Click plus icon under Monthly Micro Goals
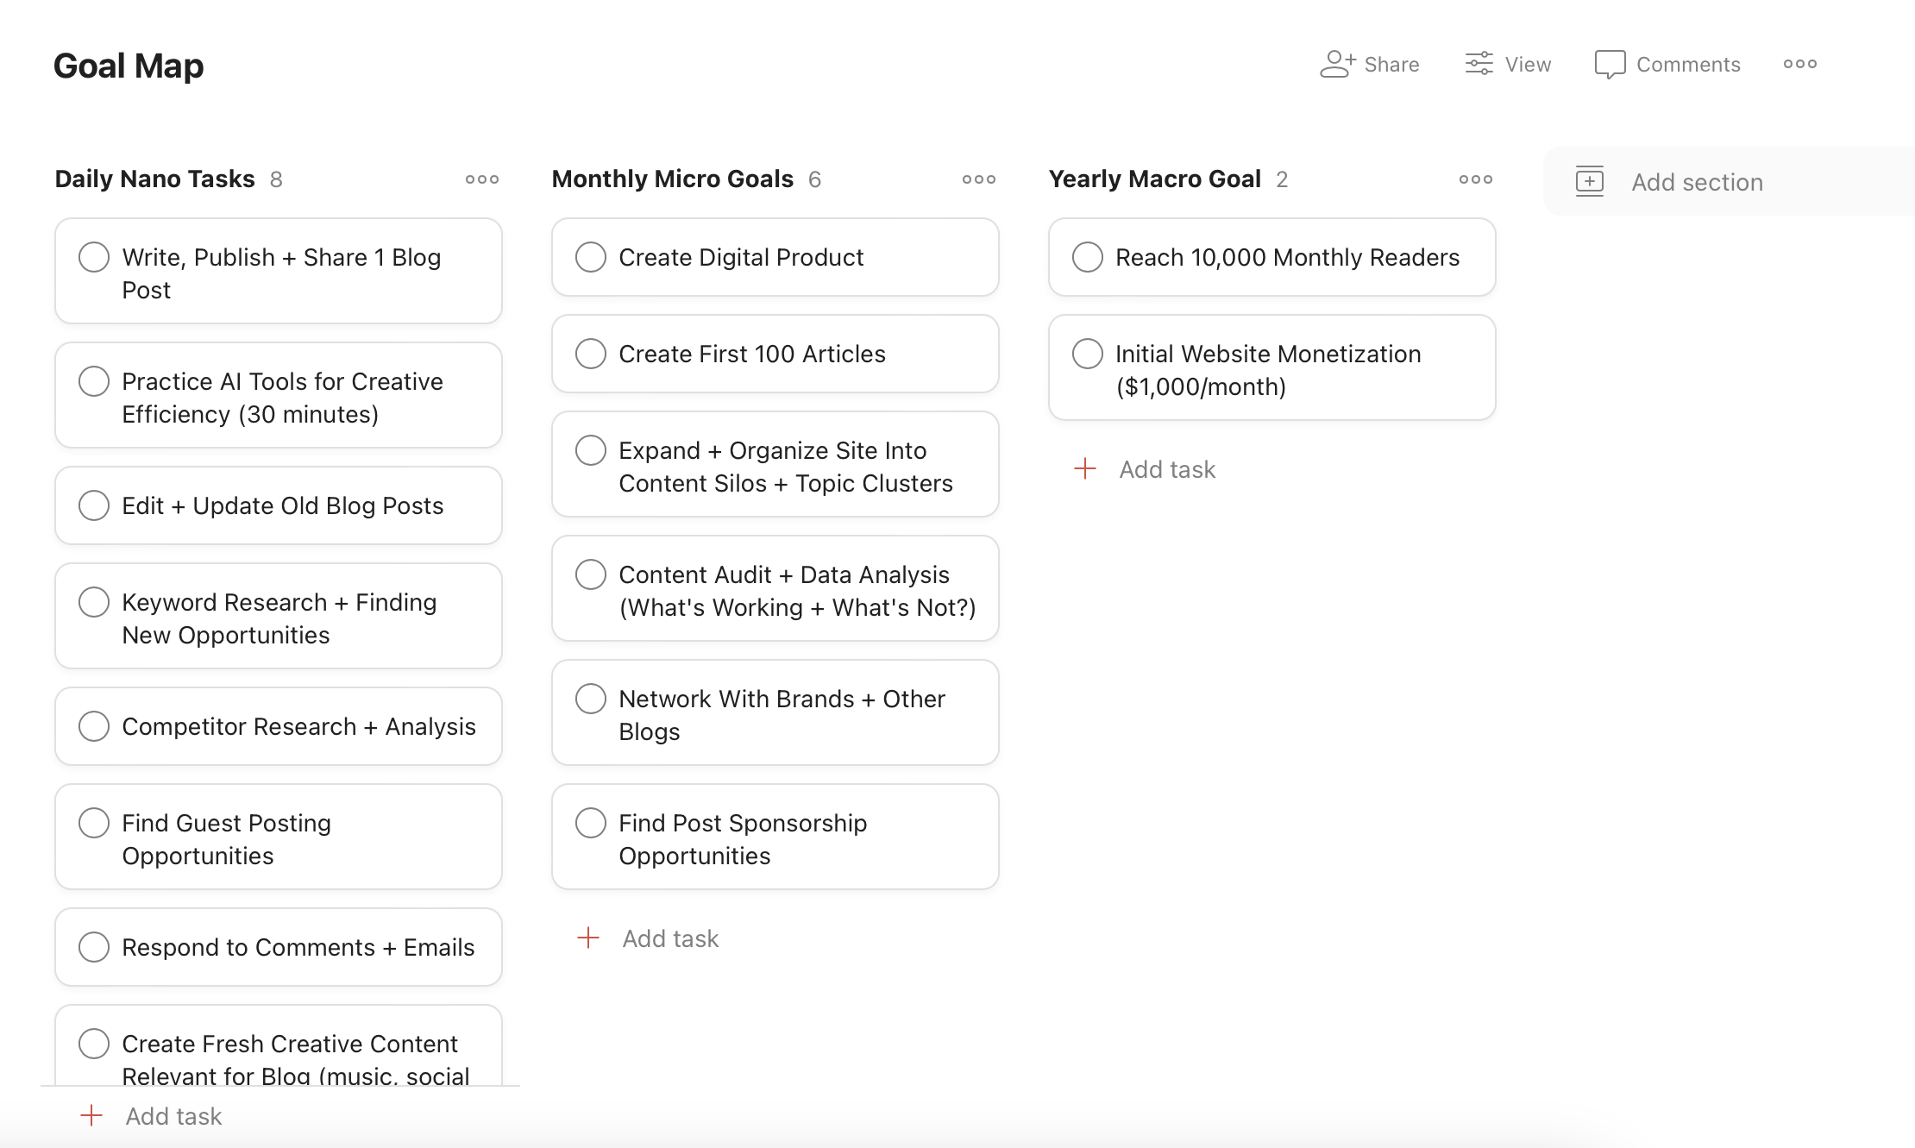Viewport: 1915px width, 1148px height. pyautogui.click(x=588, y=938)
